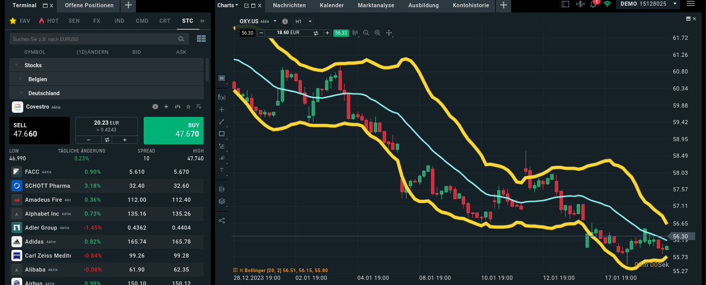This screenshot has height=285, width=706.
Task: Open the notifications bell
Action: point(594,4)
